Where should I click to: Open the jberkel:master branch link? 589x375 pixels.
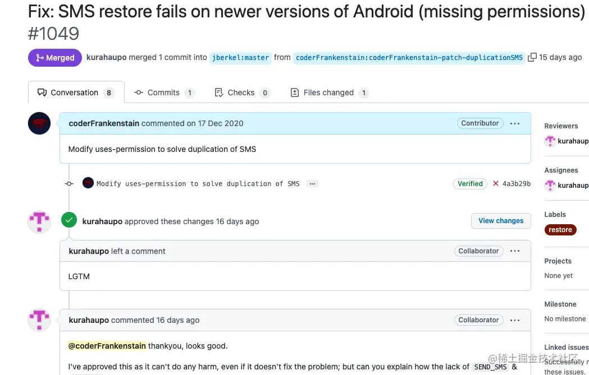pyautogui.click(x=241, y=58)
